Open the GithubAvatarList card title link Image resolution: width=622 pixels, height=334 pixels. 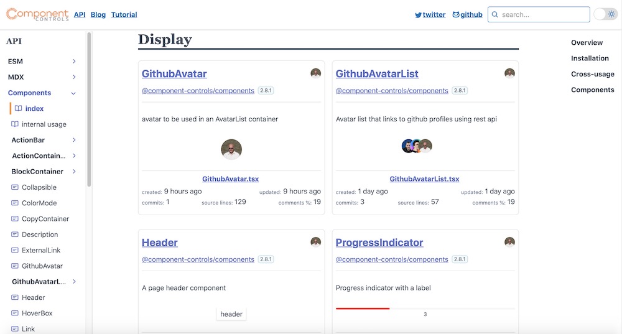(377, 74)
